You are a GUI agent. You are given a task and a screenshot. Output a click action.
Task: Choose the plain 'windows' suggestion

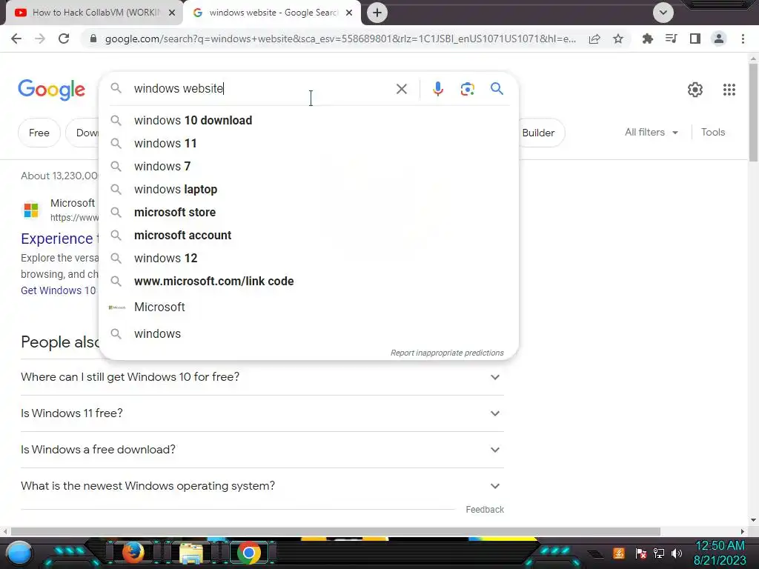tap(308, 334)
